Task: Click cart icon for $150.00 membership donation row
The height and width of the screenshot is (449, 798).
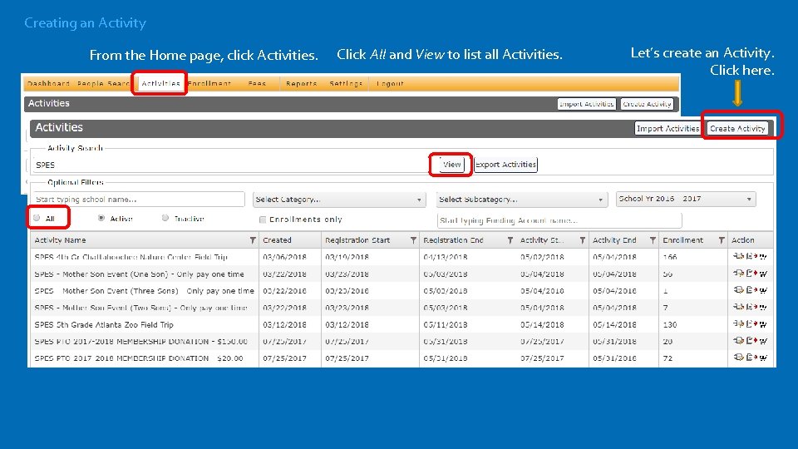Action: [x=763, y=341]
